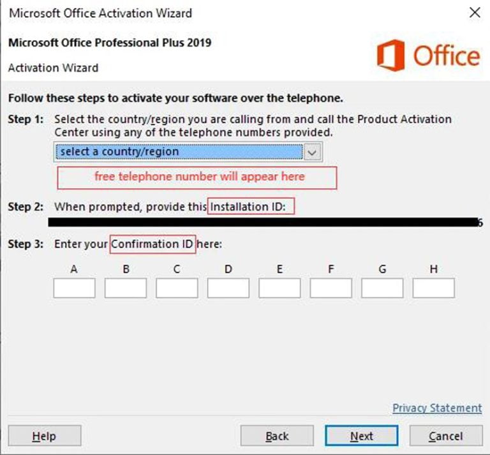The width and height of the screenshot is (490, 455).
Task: Expand the country/region dropdown arrow
Action: [311, 152]
